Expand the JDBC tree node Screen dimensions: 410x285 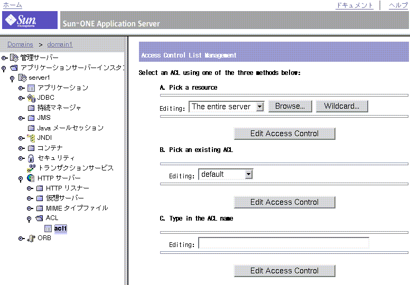point(22,98)
